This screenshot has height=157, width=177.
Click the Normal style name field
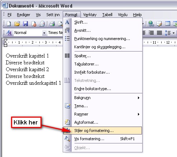tap(28, 33)
